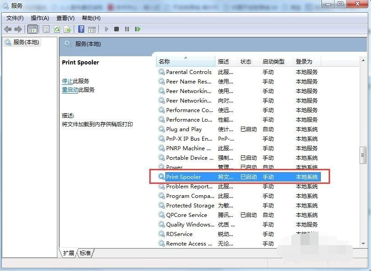This screenshot has height=271, width=371.
Task: Open the 文件(F) menu
Action: (14, 18)
